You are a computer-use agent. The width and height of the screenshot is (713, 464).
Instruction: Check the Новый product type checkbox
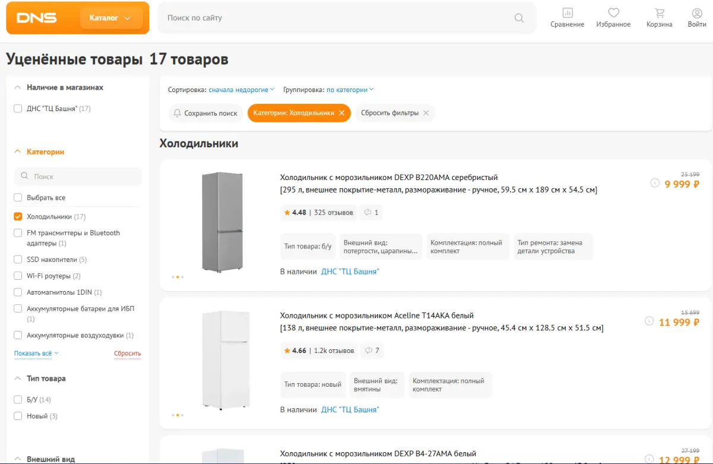18,416
